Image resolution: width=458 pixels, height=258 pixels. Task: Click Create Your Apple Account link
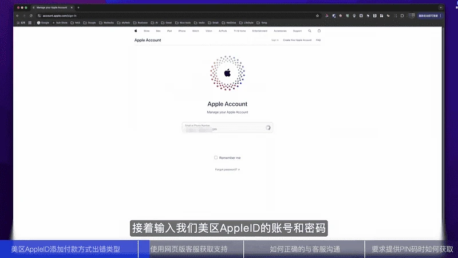coord(297,40)
